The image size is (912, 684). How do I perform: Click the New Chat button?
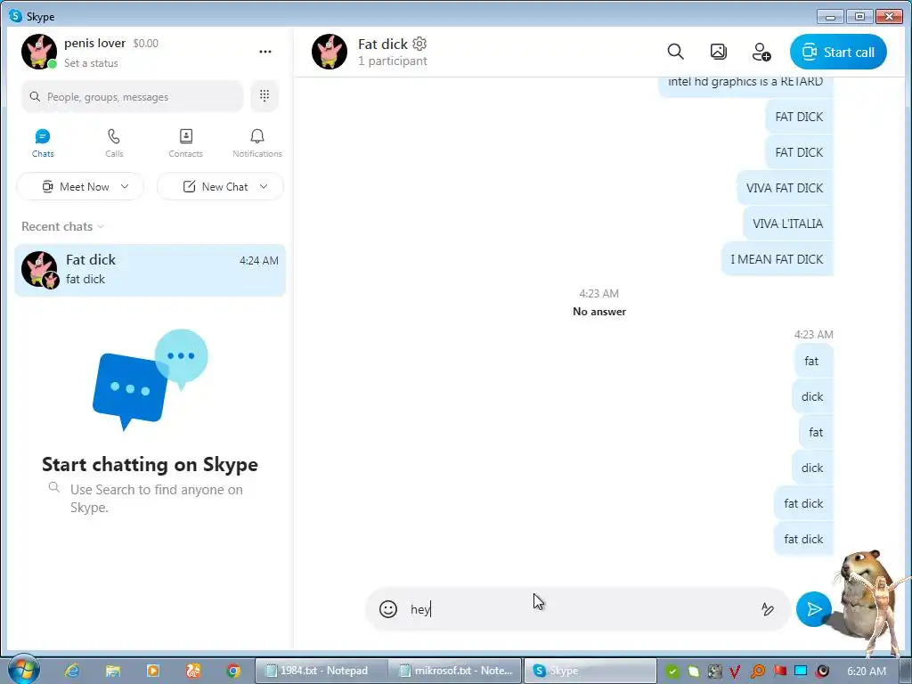click(221, 187)
